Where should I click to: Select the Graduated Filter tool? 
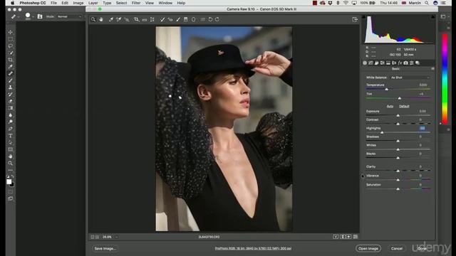click(x=185, y=19)
